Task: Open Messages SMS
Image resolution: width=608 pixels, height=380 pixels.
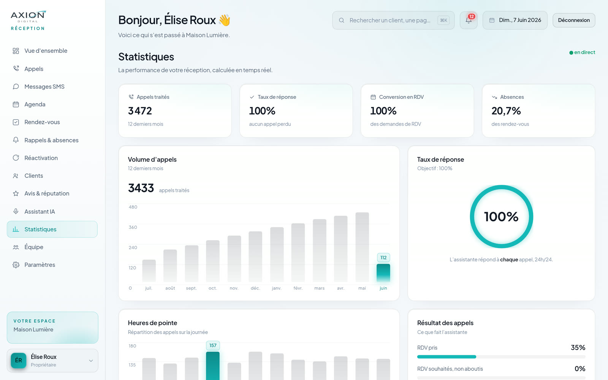Action: click(52, 87)
